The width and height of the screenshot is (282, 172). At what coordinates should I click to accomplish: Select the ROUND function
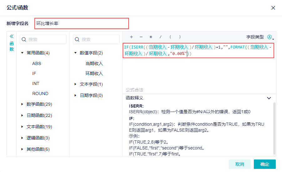40,94
